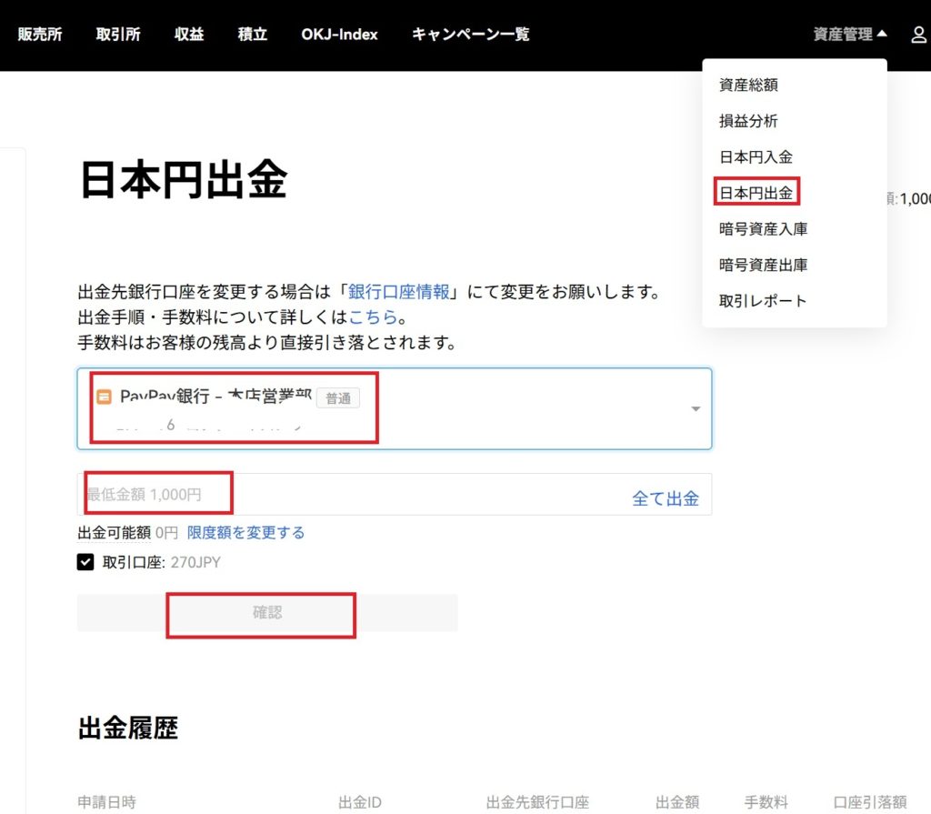Viewport: 931px width, 814px height.
Task: Click the 申請日時 column header
Action: pos(107,802)
